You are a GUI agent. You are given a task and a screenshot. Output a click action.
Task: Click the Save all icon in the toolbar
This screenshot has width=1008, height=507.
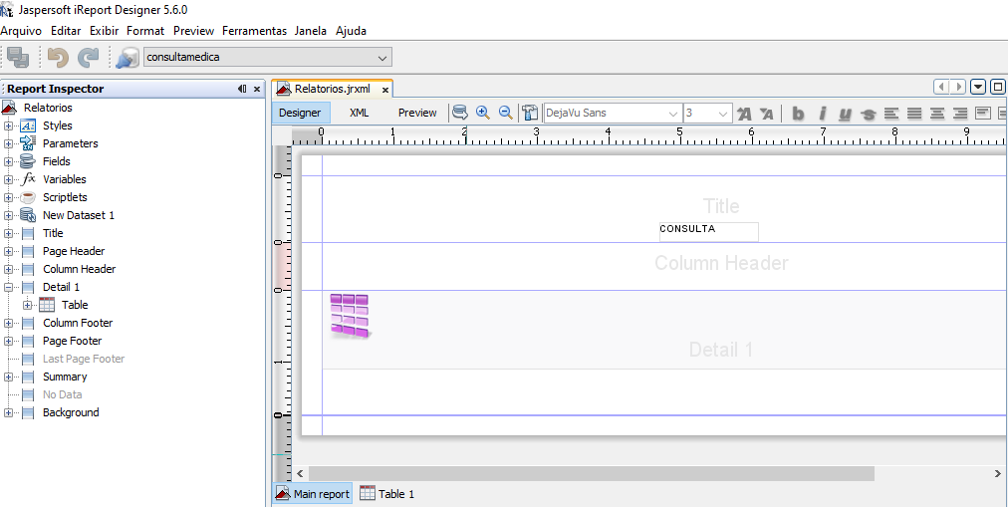click(18, 58)
